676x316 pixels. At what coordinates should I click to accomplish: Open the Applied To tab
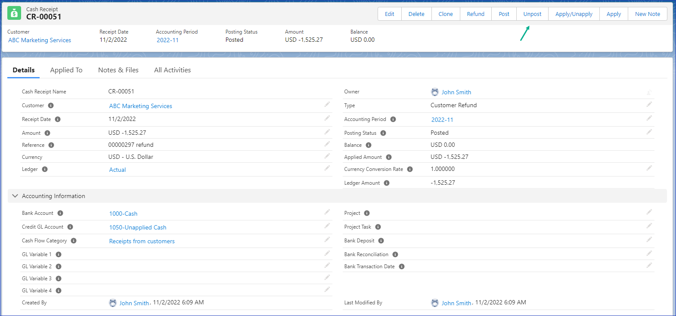pyautogui.click(x=66, y=70)
